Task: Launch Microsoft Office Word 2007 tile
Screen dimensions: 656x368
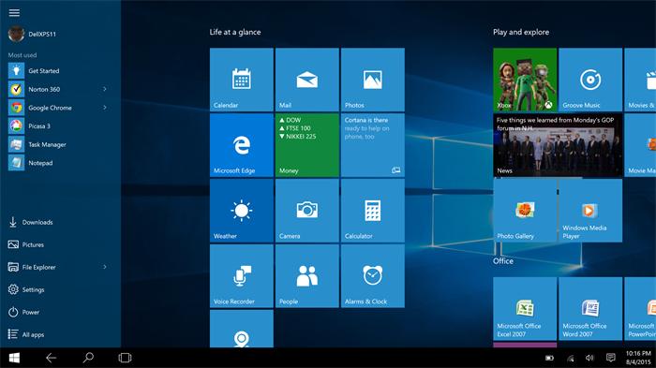Action: [x=590, y=309]
